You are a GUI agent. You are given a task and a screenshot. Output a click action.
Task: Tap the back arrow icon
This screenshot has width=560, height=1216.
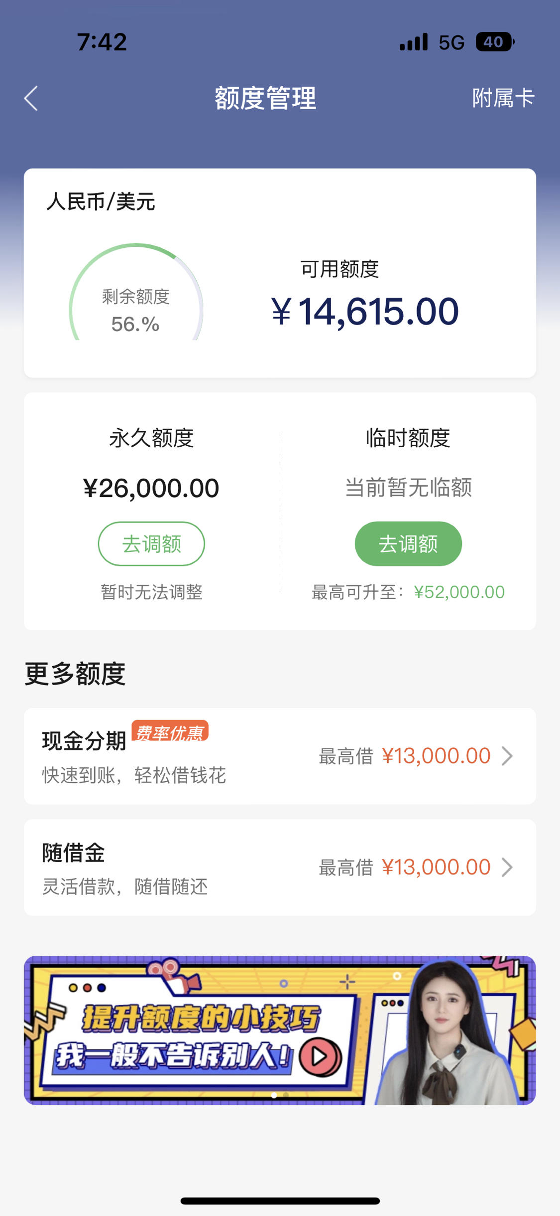pos(31,98)
